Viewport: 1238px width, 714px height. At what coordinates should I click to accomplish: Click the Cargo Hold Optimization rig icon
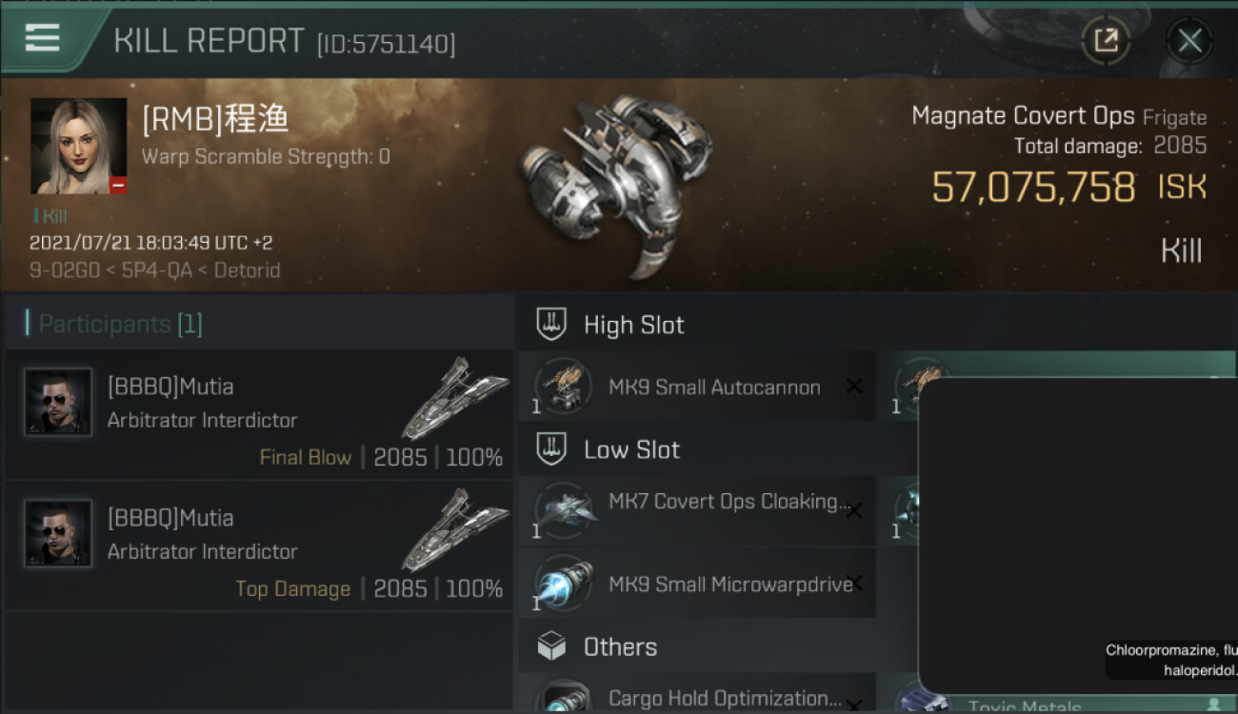pos(563,697)
